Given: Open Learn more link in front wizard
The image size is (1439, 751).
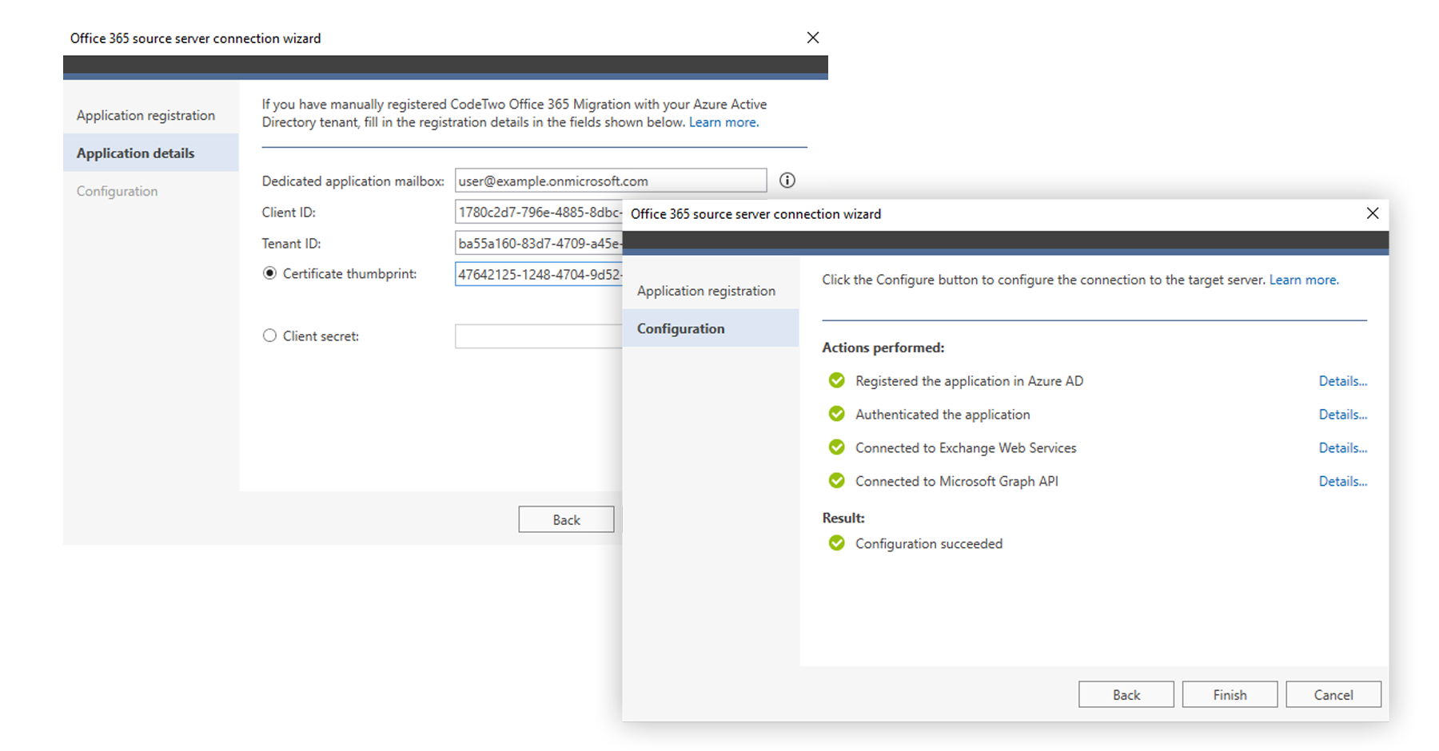Looking at the screenshot, I should click(1304, 280).
